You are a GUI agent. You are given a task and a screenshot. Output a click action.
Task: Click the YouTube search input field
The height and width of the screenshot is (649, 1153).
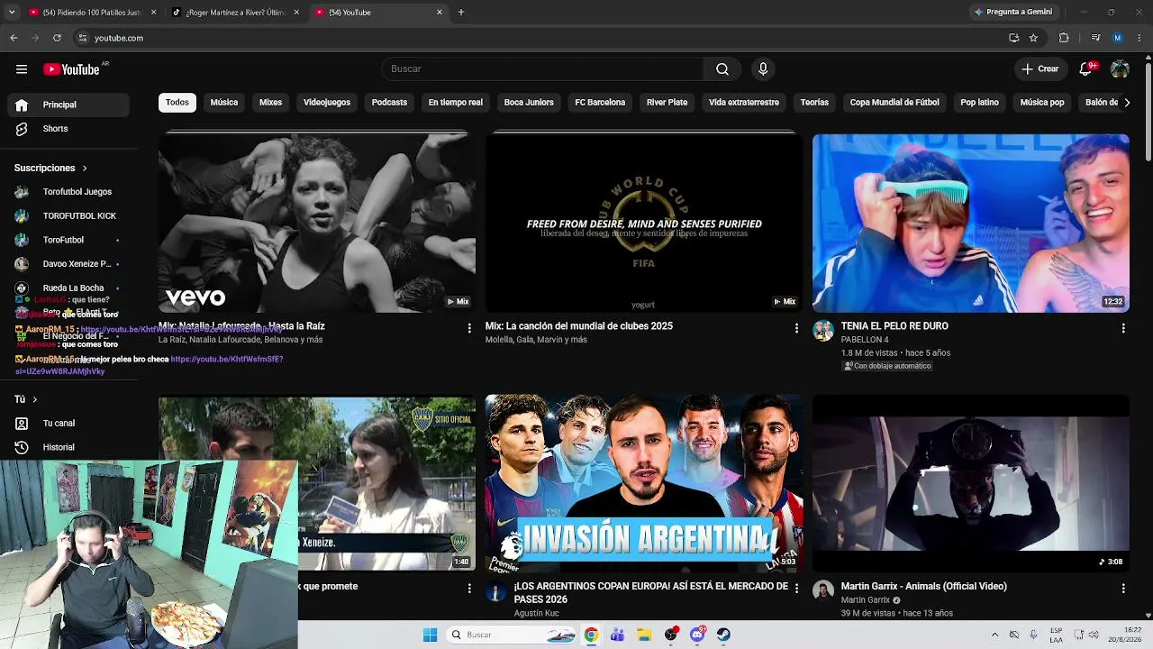pyautogui.click(x=542, y=69)
